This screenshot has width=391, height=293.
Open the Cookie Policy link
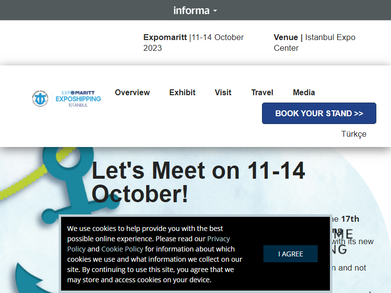[x=122, y=249]
